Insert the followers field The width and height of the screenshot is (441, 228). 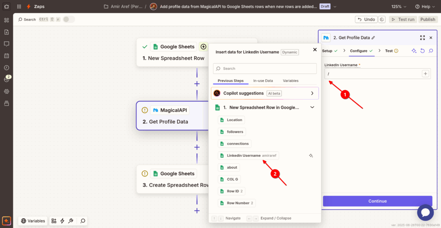[x=232, y=132]
